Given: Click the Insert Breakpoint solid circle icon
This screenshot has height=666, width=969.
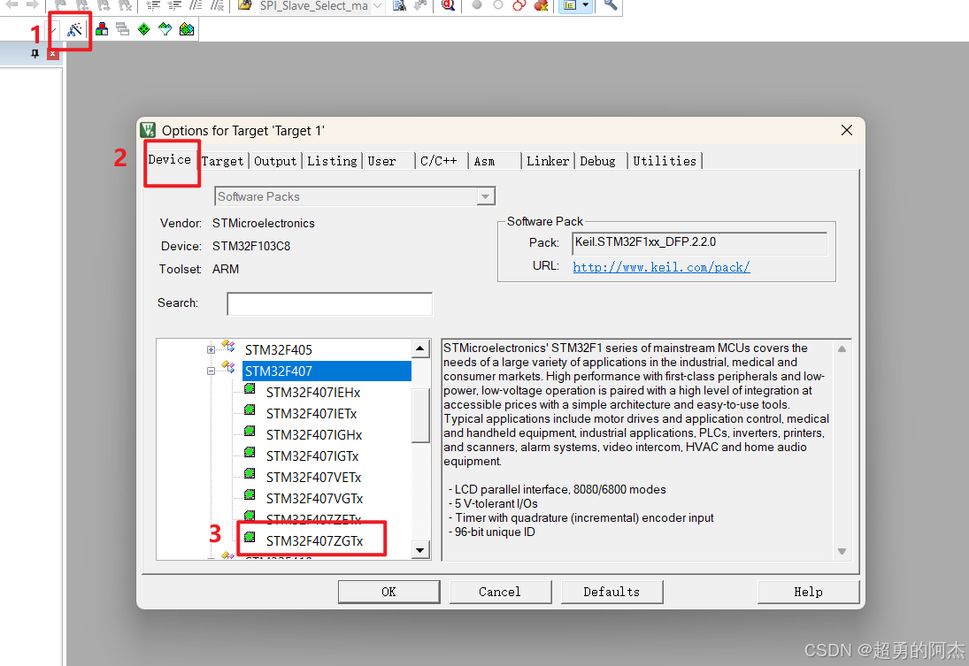Looking at the screenshot, I should (477, 5).
